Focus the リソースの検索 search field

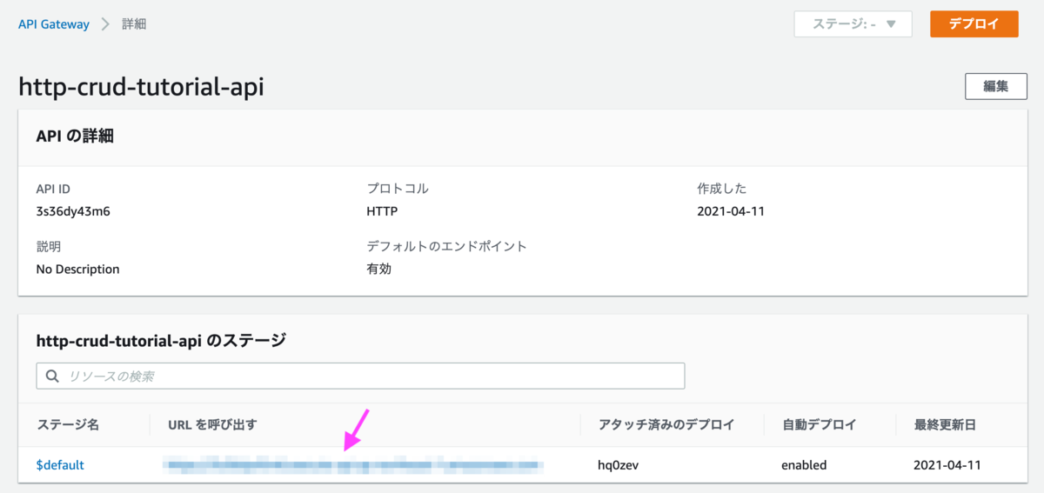360,376
